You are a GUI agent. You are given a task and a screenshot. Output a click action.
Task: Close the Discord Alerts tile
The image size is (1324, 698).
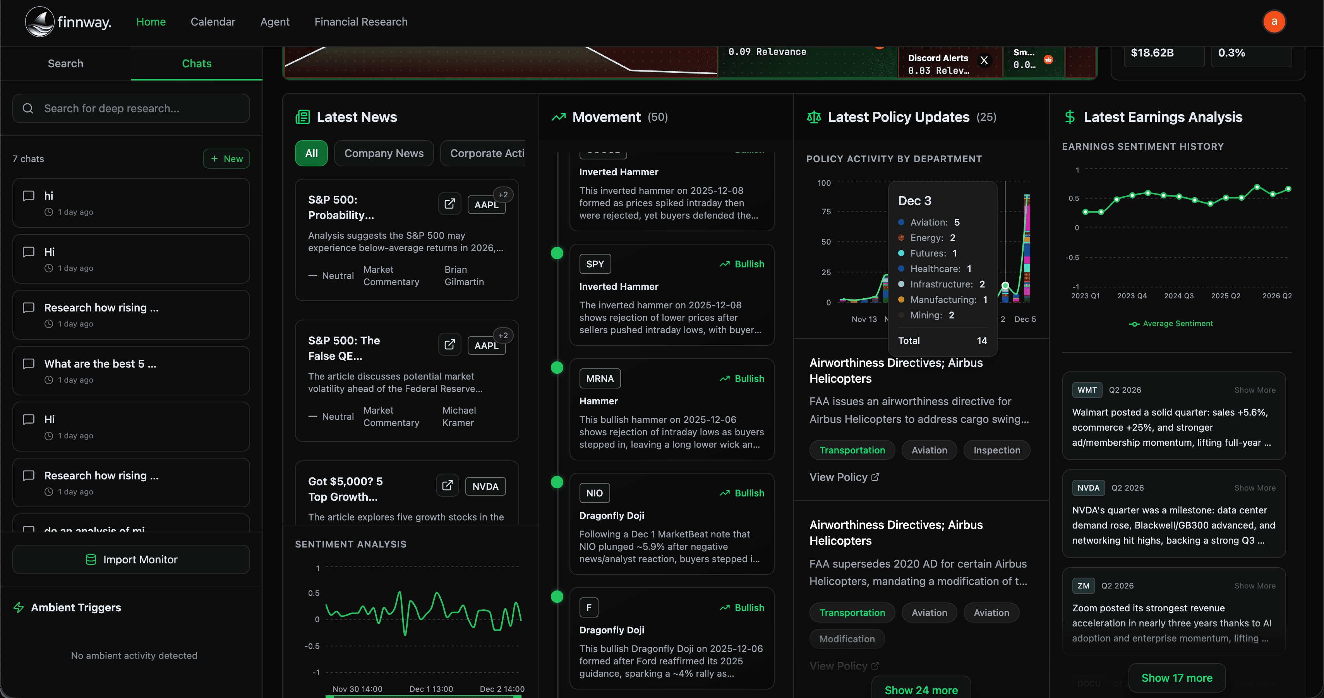point(984,61)
